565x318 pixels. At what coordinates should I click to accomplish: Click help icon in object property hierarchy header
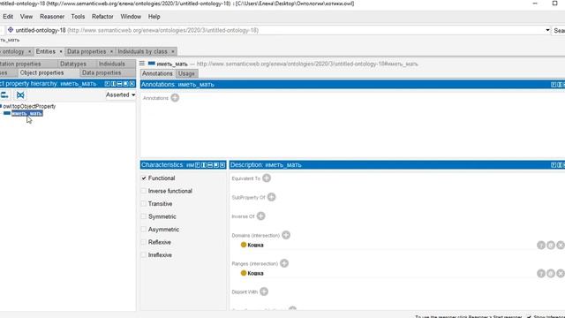point(107,84)
